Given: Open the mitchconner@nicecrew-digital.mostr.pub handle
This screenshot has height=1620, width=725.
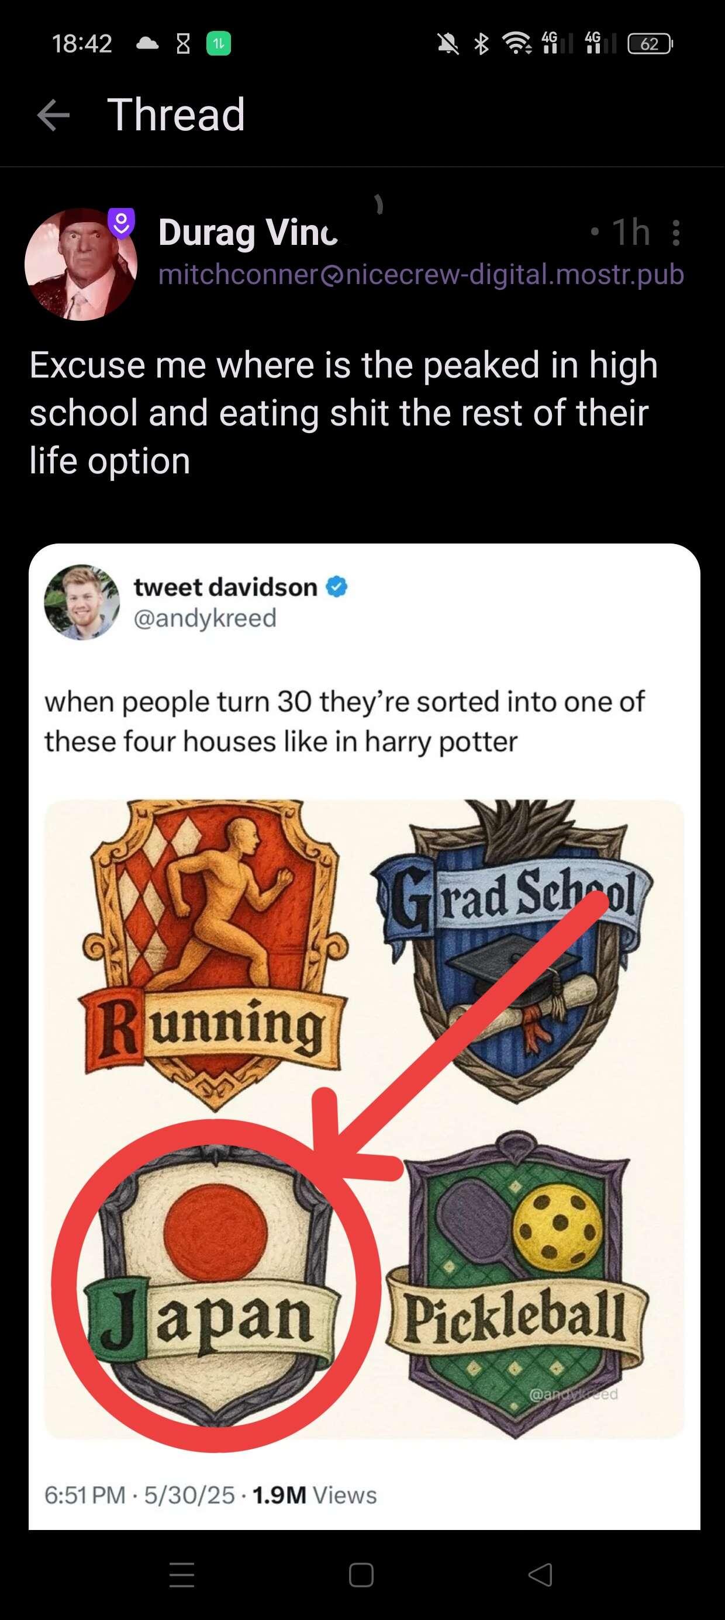Looking at the screenshot, I should (421, 274).
